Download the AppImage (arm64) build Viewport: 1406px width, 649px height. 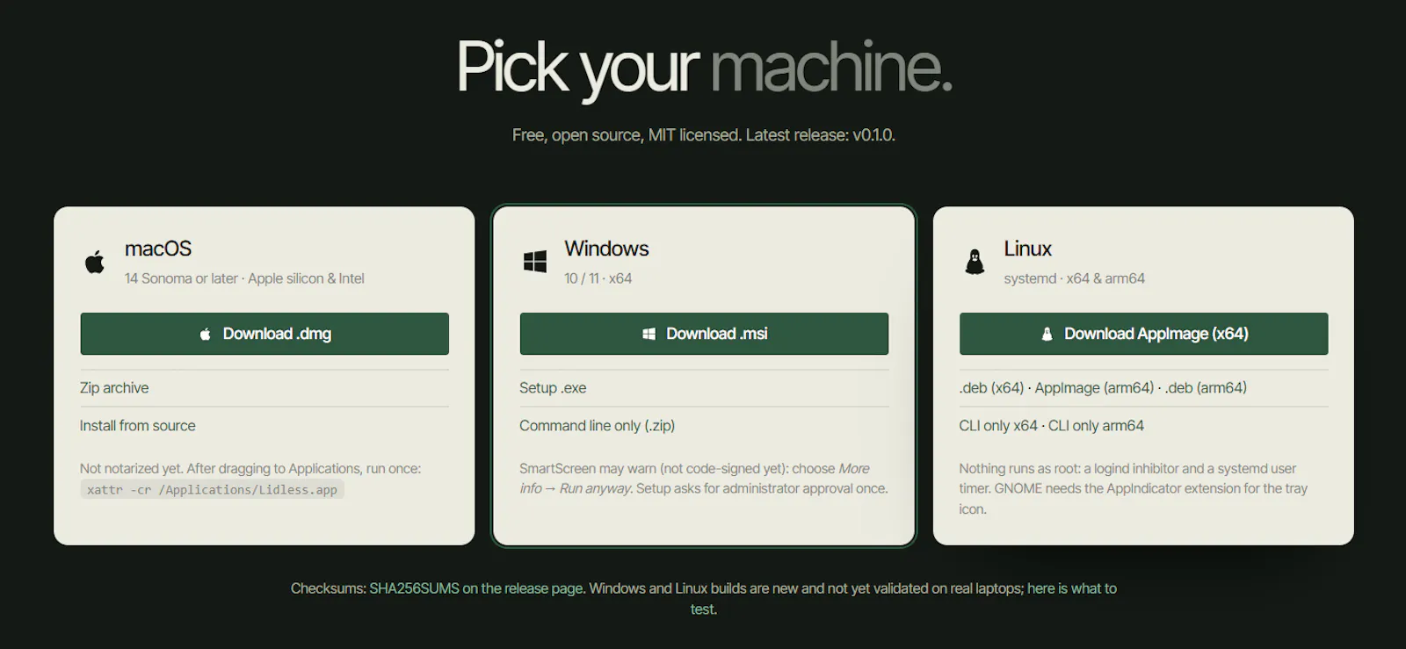tap(1094, 388)
